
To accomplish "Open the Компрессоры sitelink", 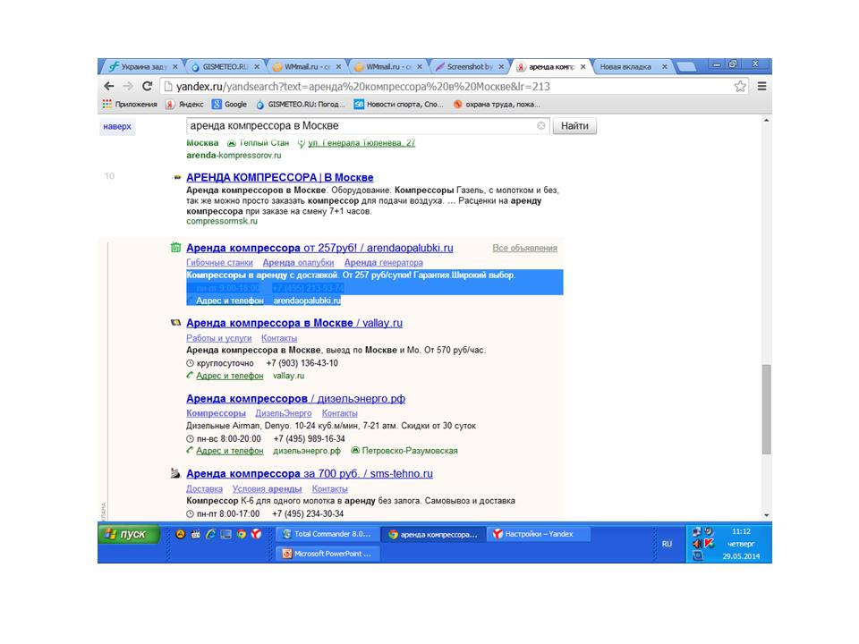I will [x=216, y=413].
